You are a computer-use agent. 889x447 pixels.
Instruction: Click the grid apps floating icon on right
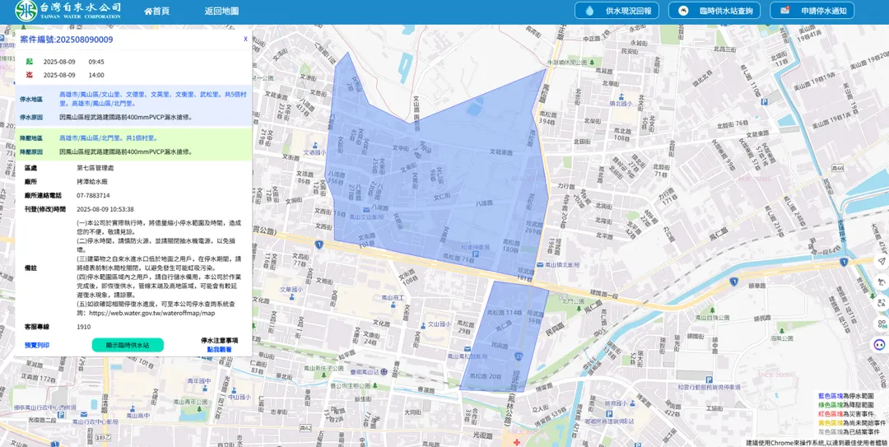pos(881,324)
